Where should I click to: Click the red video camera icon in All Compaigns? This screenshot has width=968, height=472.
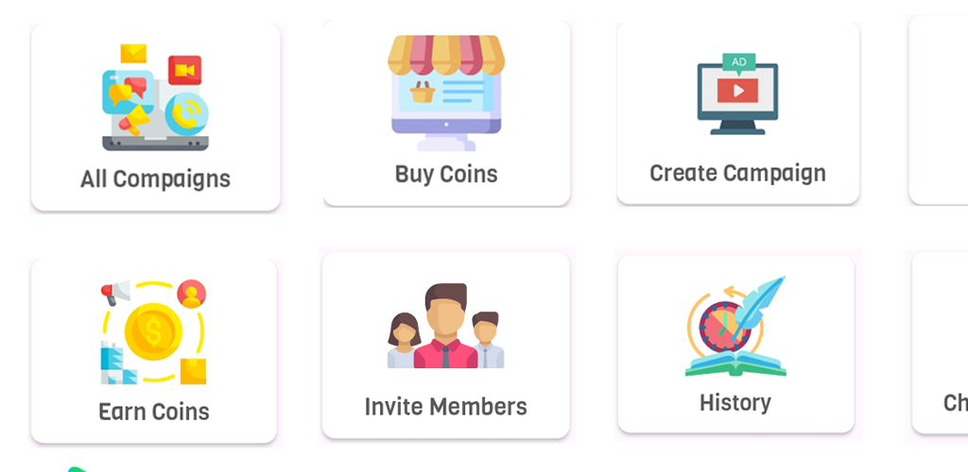point(184,70)
